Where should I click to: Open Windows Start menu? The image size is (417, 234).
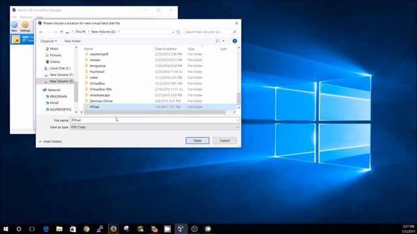(x=6, y=229)
